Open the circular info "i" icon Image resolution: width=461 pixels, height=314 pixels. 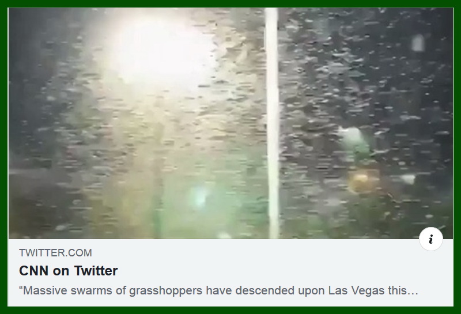click(430, 239)
